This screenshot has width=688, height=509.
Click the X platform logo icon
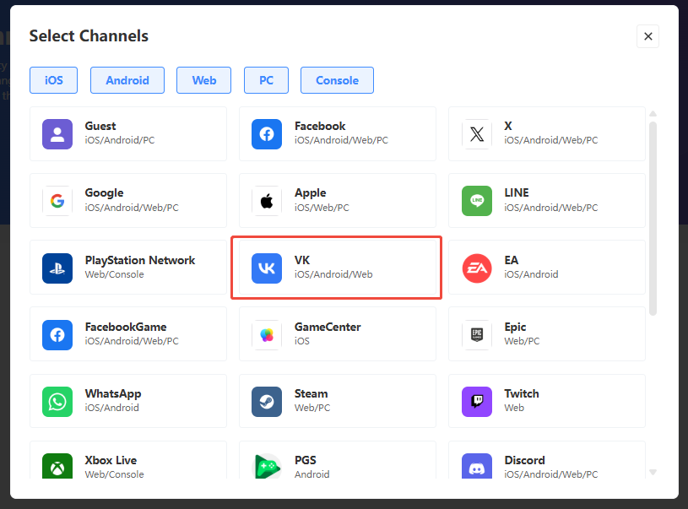click(x=477, y=133)
